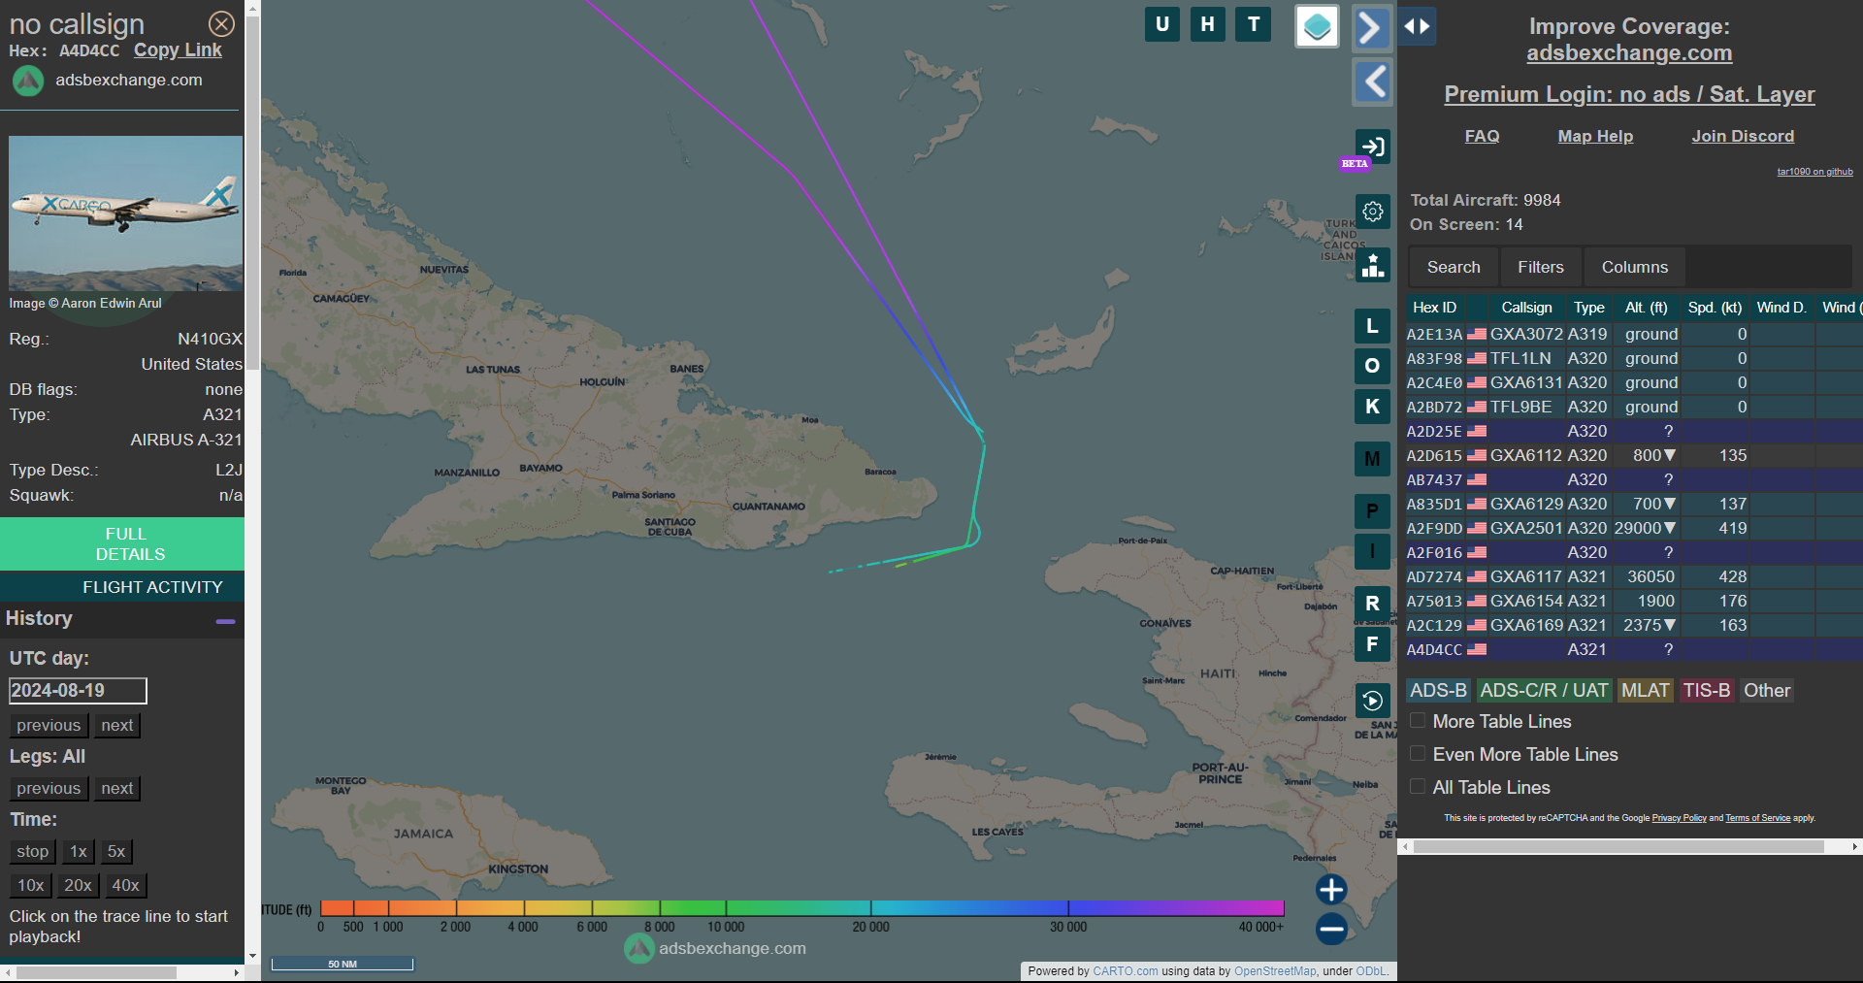Go to next UTC day
1863x983 pixels.
coord(117,725)
